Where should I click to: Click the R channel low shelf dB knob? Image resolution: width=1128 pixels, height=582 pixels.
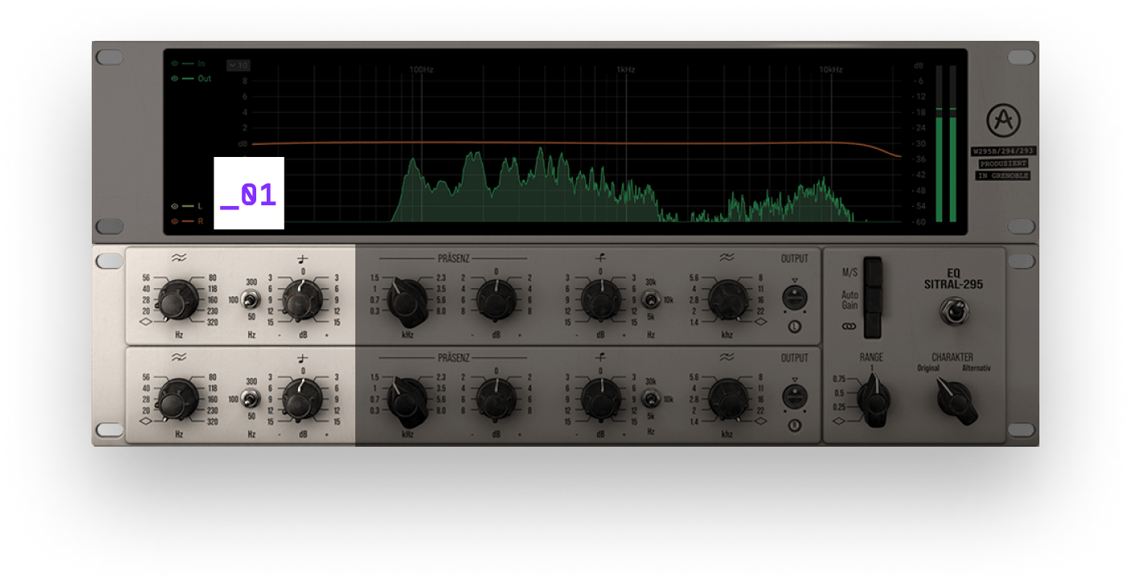tap(302, 398)
